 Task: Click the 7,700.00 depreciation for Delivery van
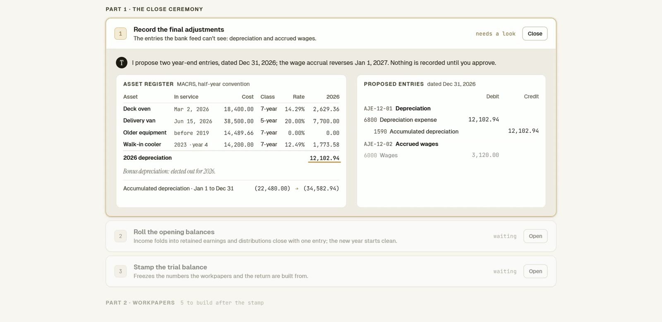(x=326, y=121)
